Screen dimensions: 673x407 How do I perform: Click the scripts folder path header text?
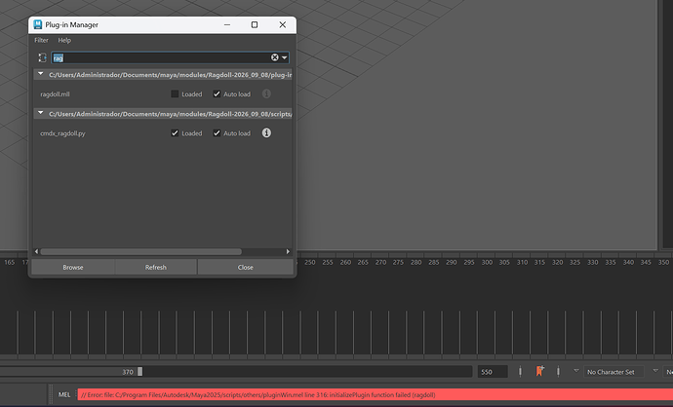coord(171,114)
